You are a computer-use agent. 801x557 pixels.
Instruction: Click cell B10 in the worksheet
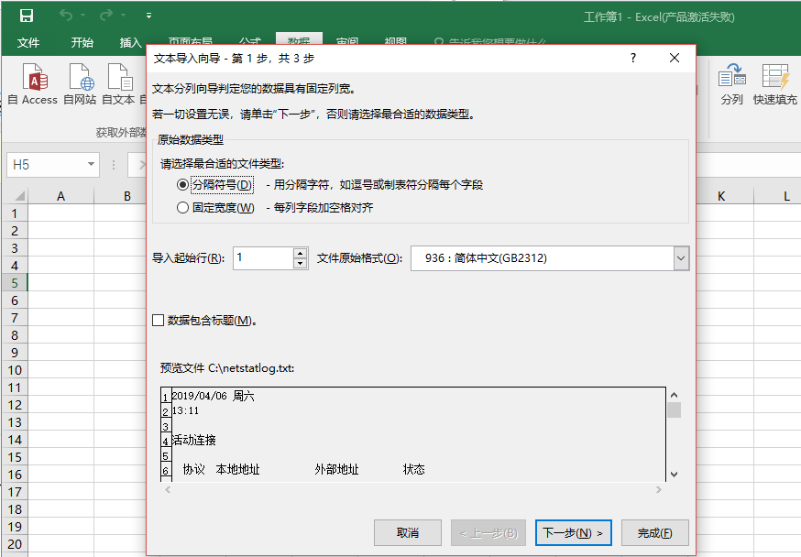pyautogui.click(x=121, y=370)
